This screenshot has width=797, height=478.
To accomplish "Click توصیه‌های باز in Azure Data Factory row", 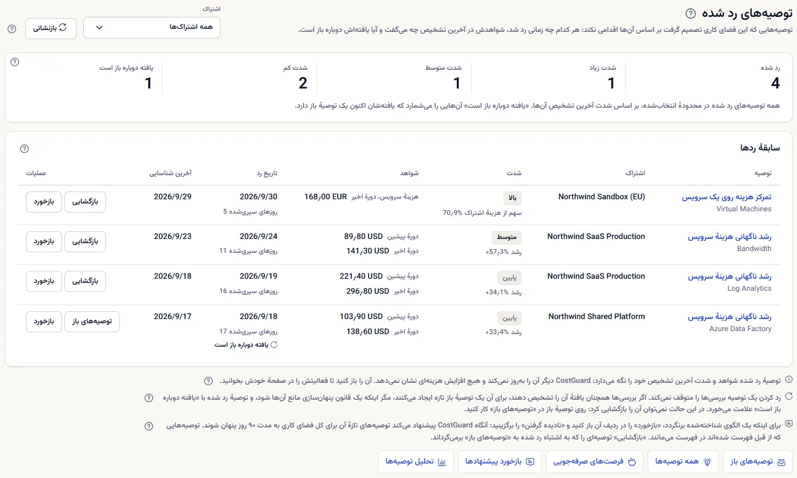I will coord(92,321).
